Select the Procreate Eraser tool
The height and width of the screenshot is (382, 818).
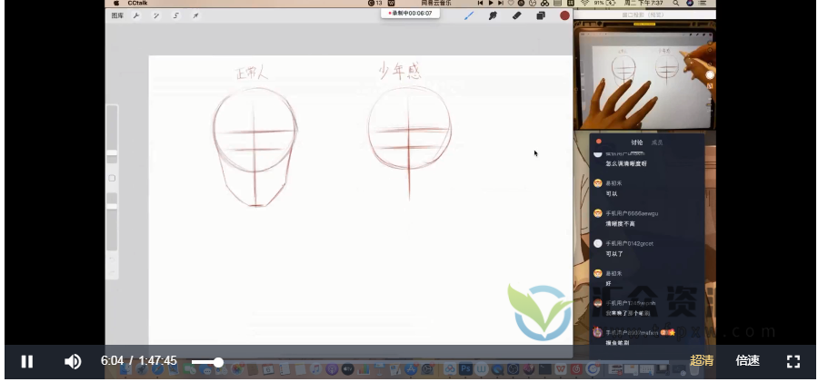pos(516,15)
